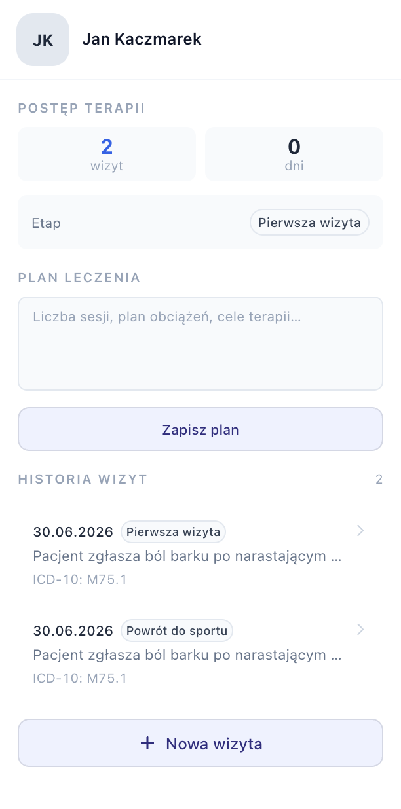
Task: Click the Nowa wizyta button
Action: (x=200, y=743)
